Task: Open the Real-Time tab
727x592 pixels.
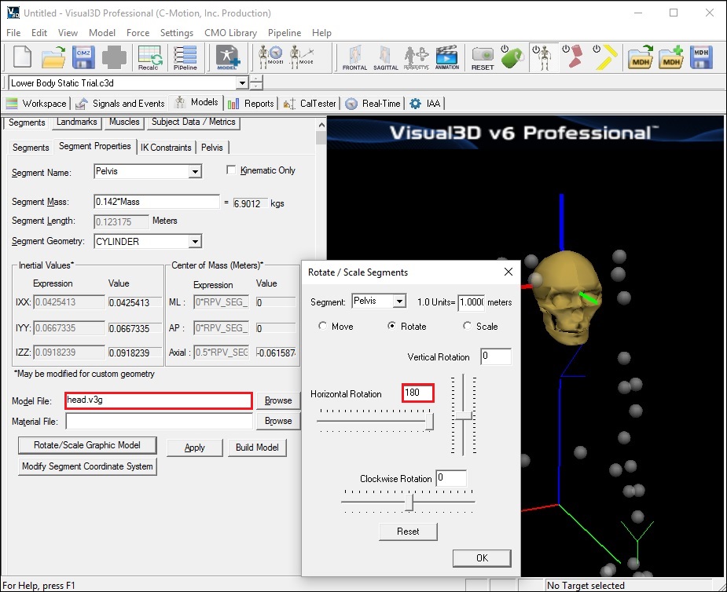Action: [x=373, y=104]
